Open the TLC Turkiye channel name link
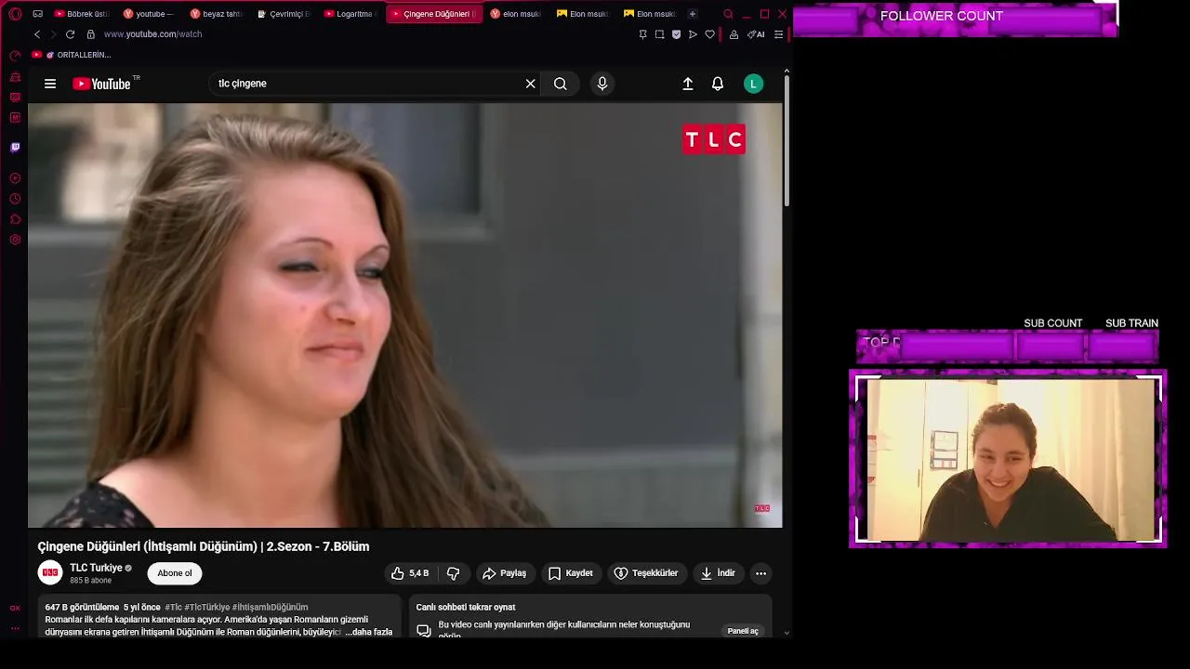 (x=96, y=568)
